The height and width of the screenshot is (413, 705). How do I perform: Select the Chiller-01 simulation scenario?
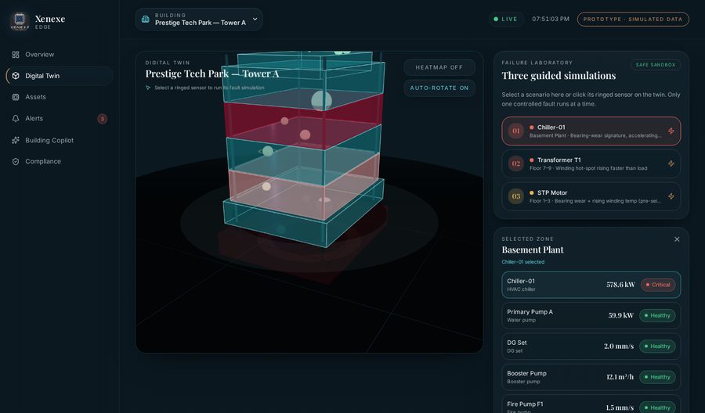591,131
